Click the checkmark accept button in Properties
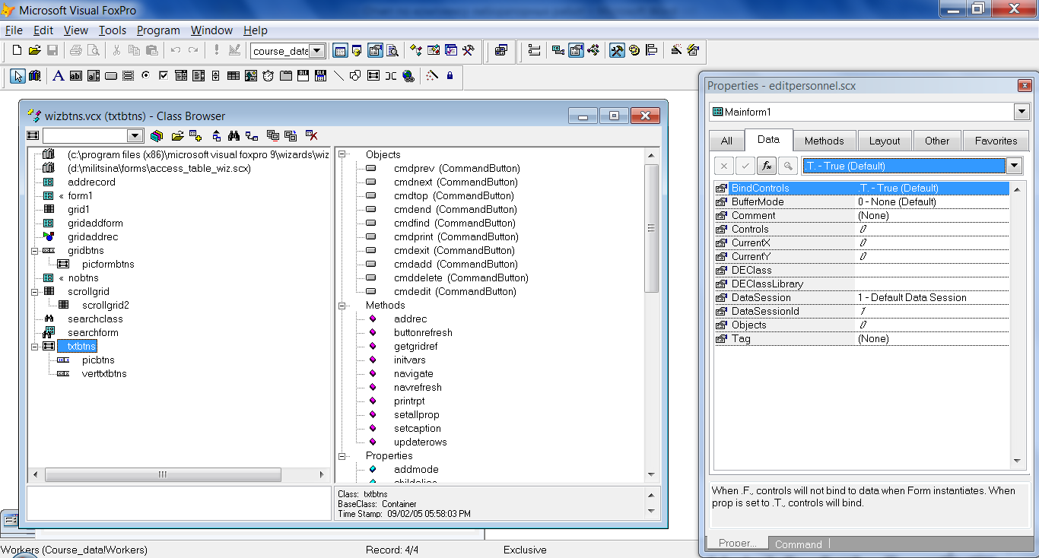 [x=745, y=166]
